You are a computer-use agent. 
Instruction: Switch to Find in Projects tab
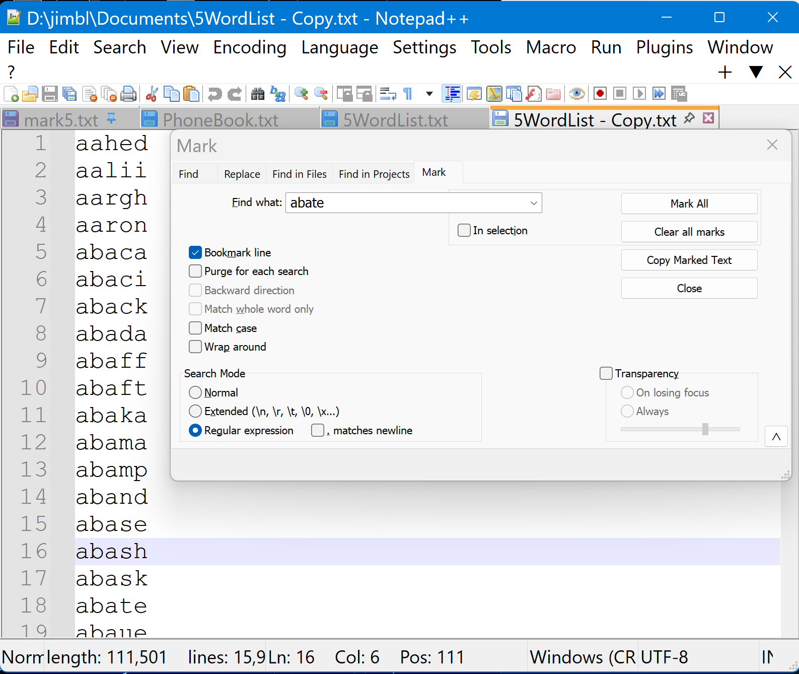(x=374, y=174)
